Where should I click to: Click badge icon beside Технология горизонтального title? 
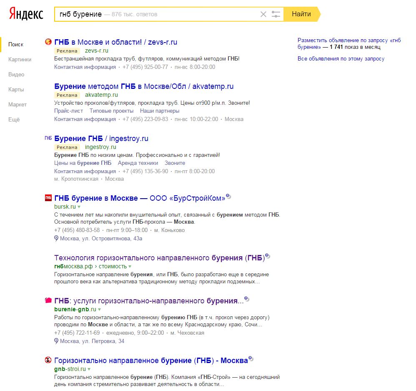tap(268, 256)
